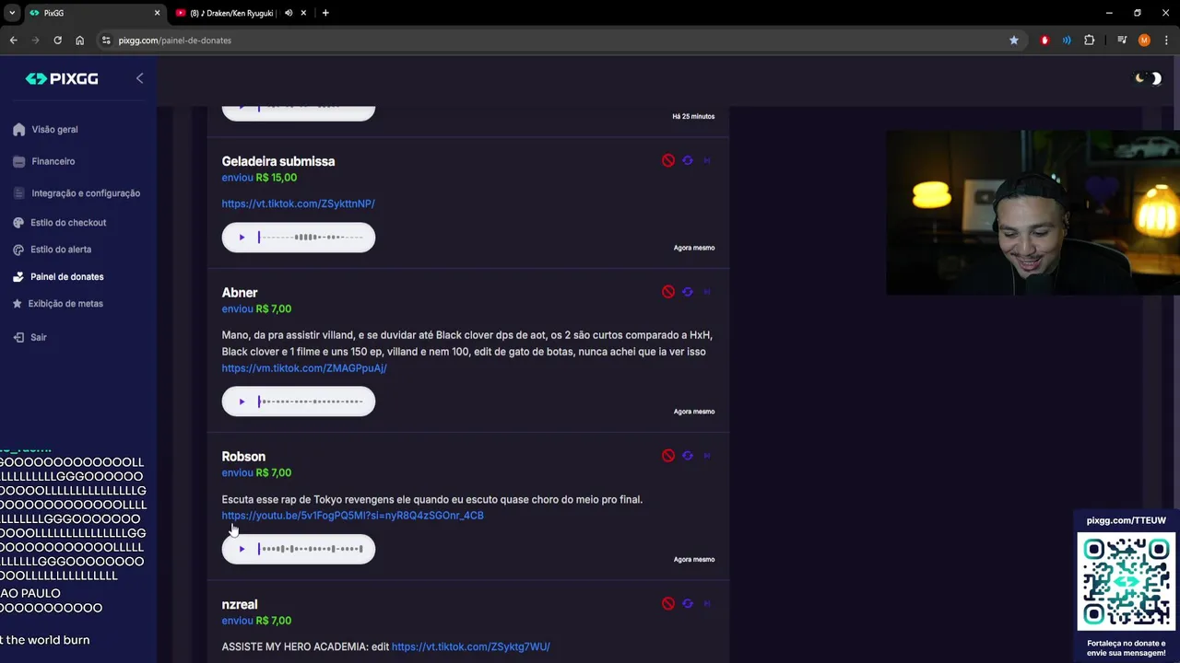Open Robson's youtu.be link
The image size is (1180, 663).
(352, 516)
